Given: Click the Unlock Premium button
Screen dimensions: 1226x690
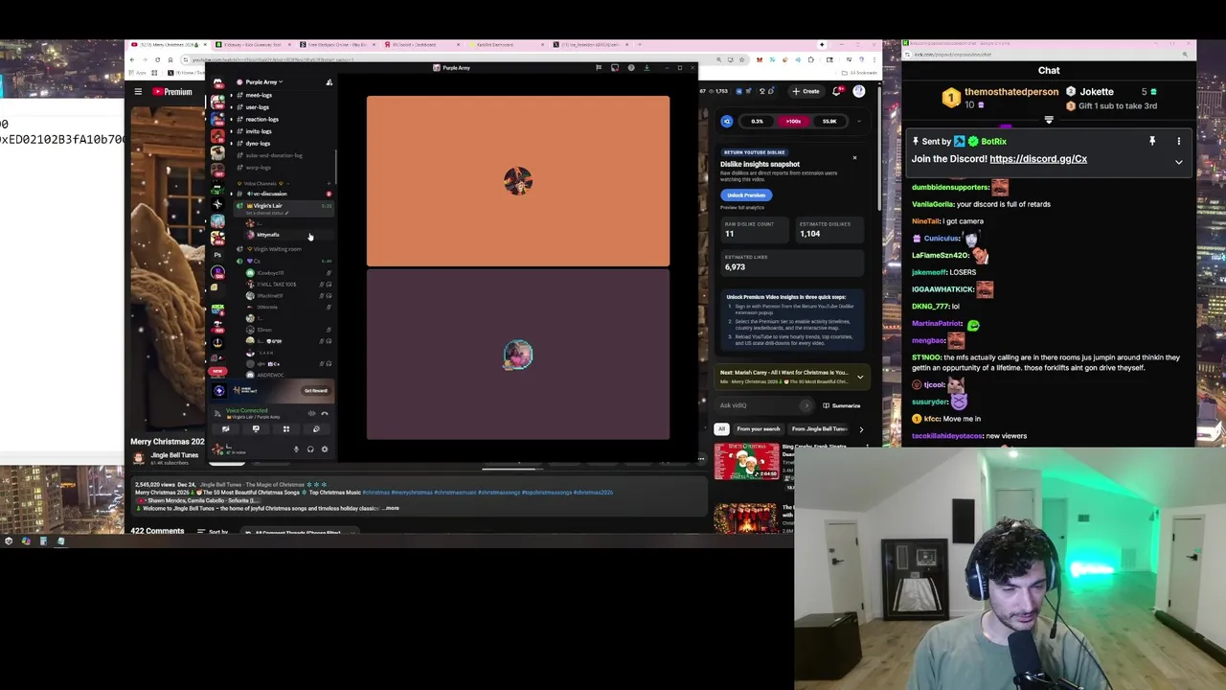Looking at the screenshot, I should [746, 195].
